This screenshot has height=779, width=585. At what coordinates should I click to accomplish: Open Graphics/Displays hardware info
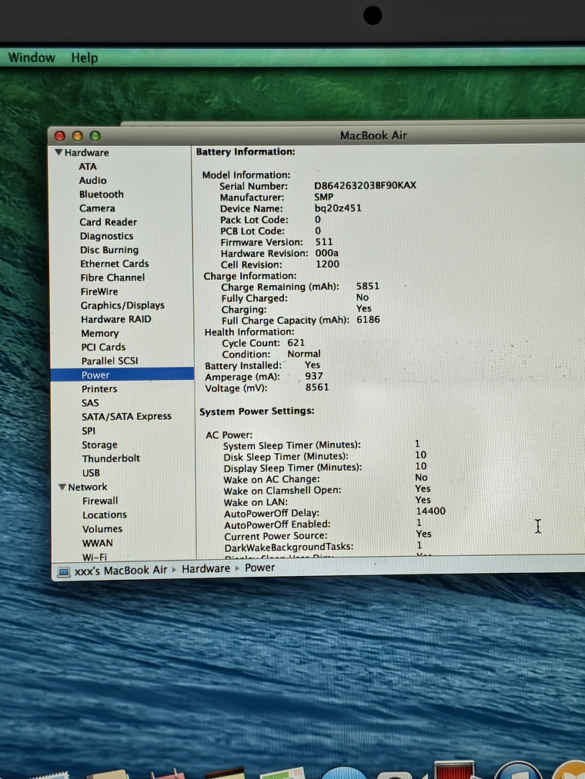[122, 305]
